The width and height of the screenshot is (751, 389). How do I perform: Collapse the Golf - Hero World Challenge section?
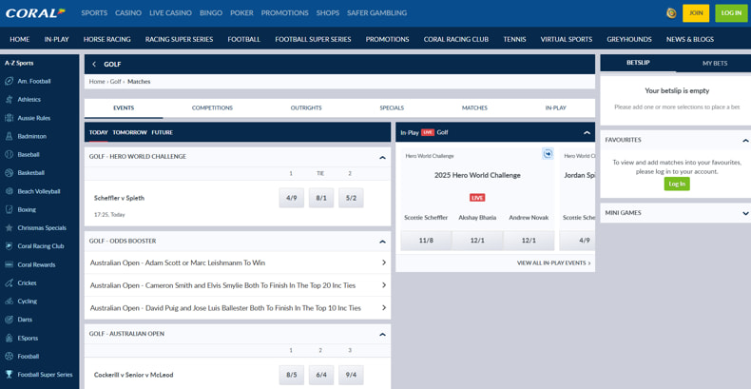point(382,157)
